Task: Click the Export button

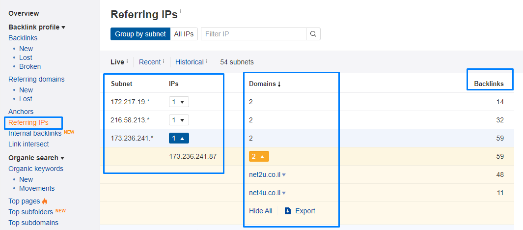Action: coord(300,211)
